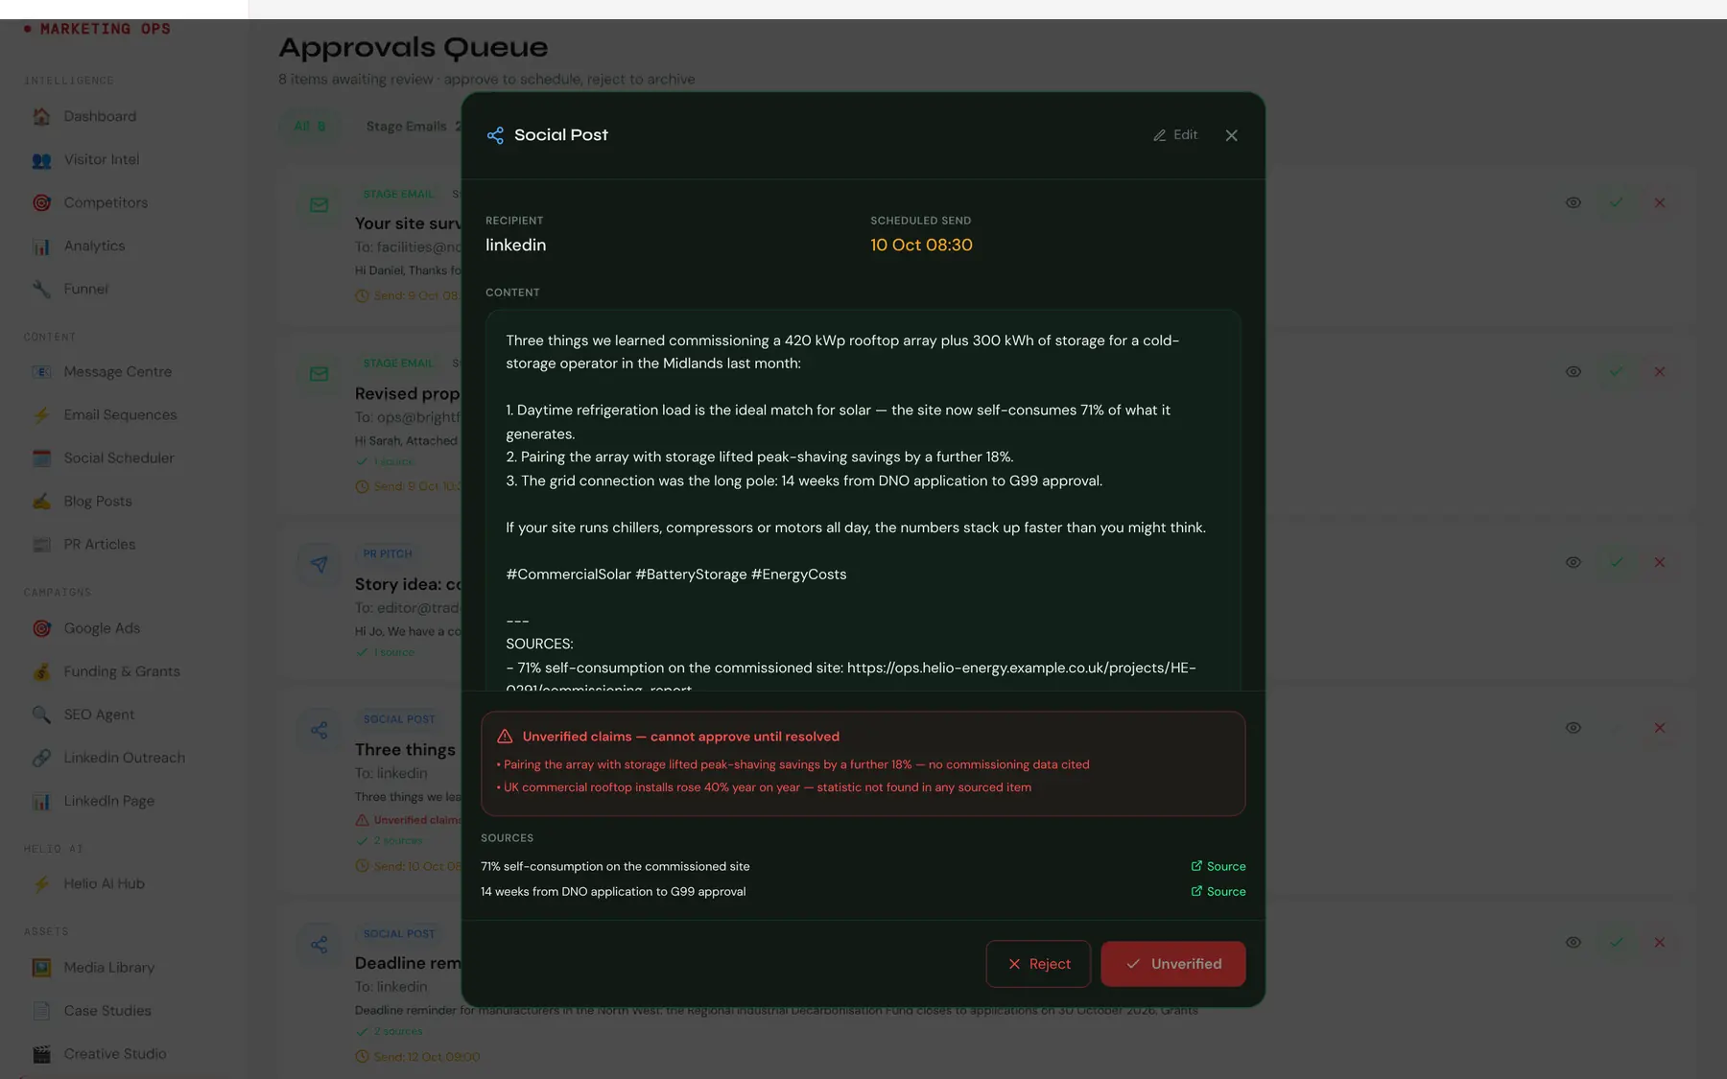
Task: Open Case Studies
Action: [107, 1010]
